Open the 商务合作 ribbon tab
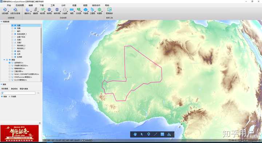 coord(96,5)
